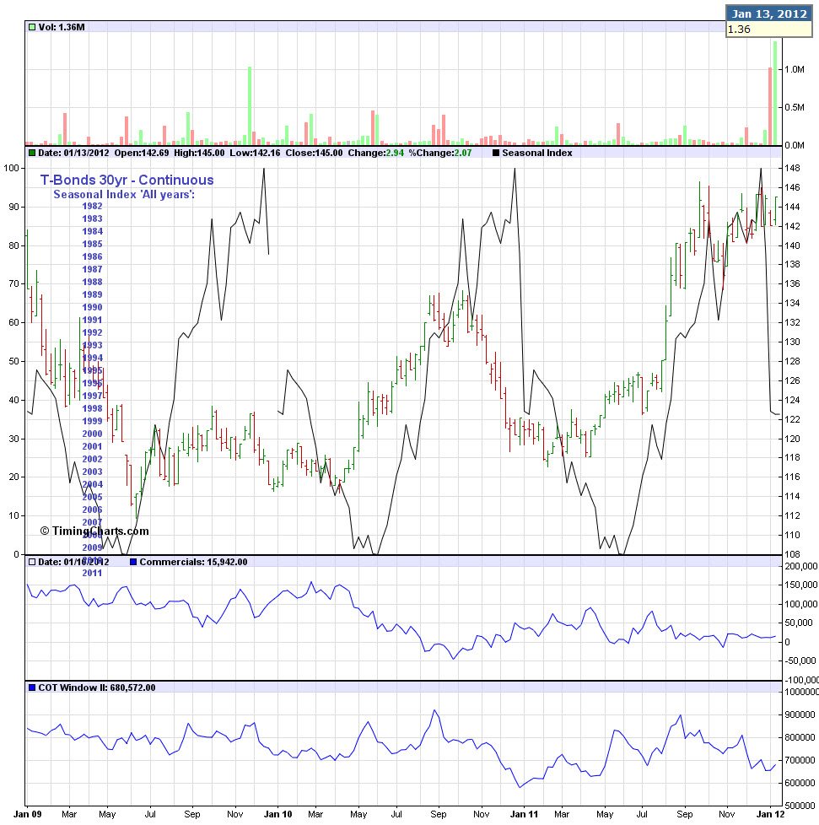Click the T-Bonds 30yr - Continuous title
Screen dimensions: 819x825
click(127, 180)
